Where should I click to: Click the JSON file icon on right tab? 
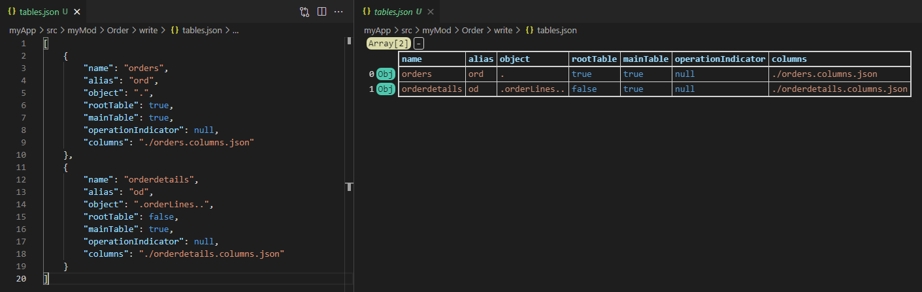coord(367,12)
